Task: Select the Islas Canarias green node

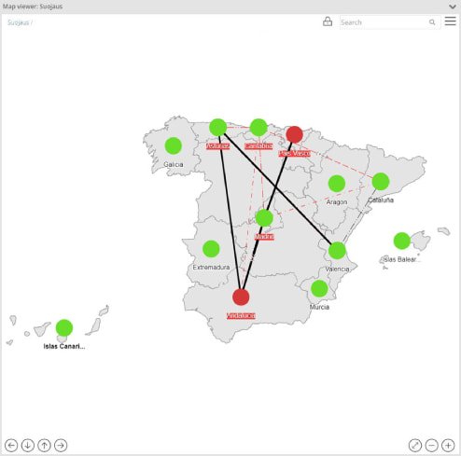Action: tap(64, 328)
